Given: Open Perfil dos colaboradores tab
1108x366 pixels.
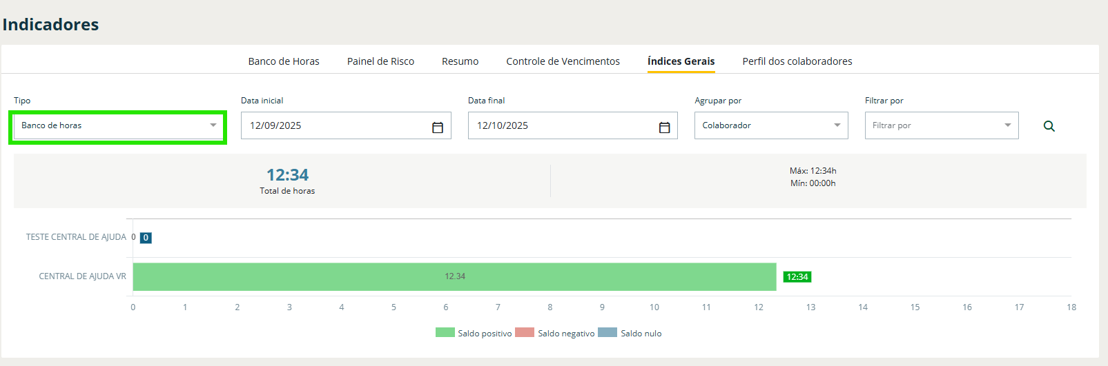Looking at the screenshot, I should 797,61.
